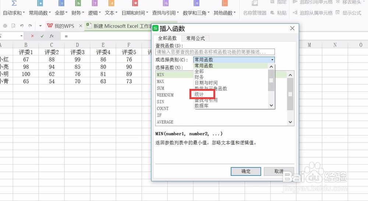The width and height of the screenshot is (368, 201).
Task: Click the print preview icon
Action: 13,26
